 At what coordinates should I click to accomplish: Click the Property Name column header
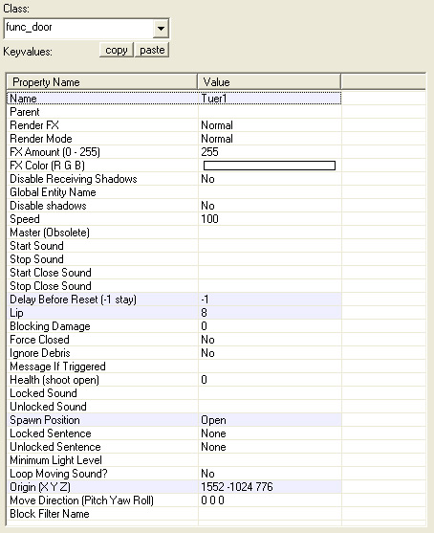(x=102, y=82)
